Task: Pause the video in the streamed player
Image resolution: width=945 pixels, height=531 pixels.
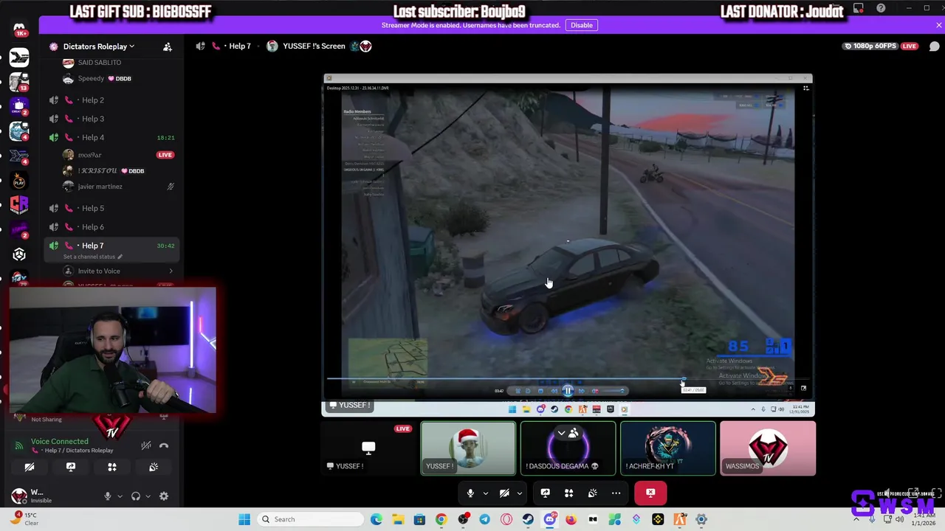Action: coord(568,391)
